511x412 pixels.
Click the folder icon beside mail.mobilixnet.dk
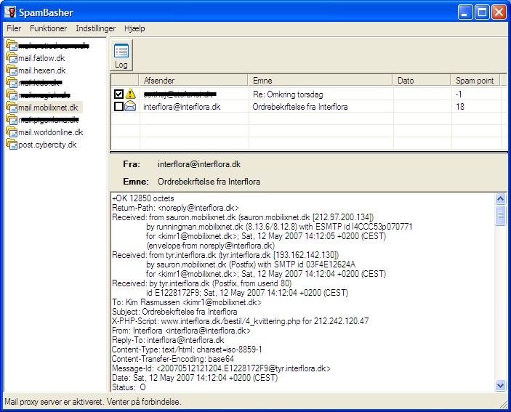12,107
